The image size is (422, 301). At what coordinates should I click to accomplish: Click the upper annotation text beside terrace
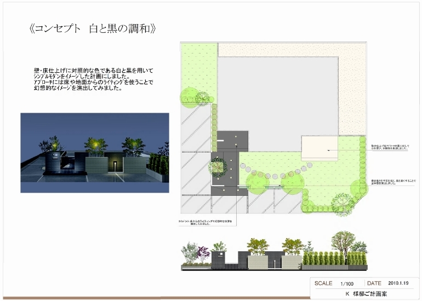(390, 148)
